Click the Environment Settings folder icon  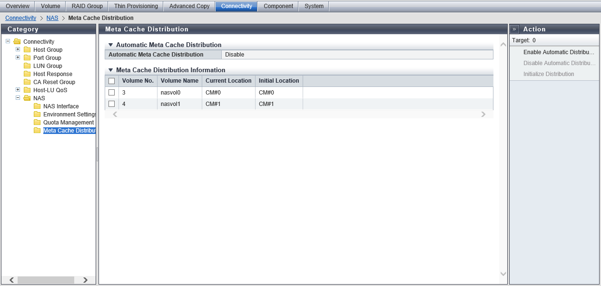pos(37,114)
